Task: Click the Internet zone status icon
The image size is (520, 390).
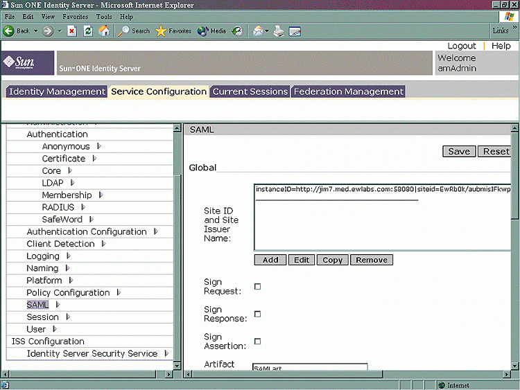Action: pos(442,385)
